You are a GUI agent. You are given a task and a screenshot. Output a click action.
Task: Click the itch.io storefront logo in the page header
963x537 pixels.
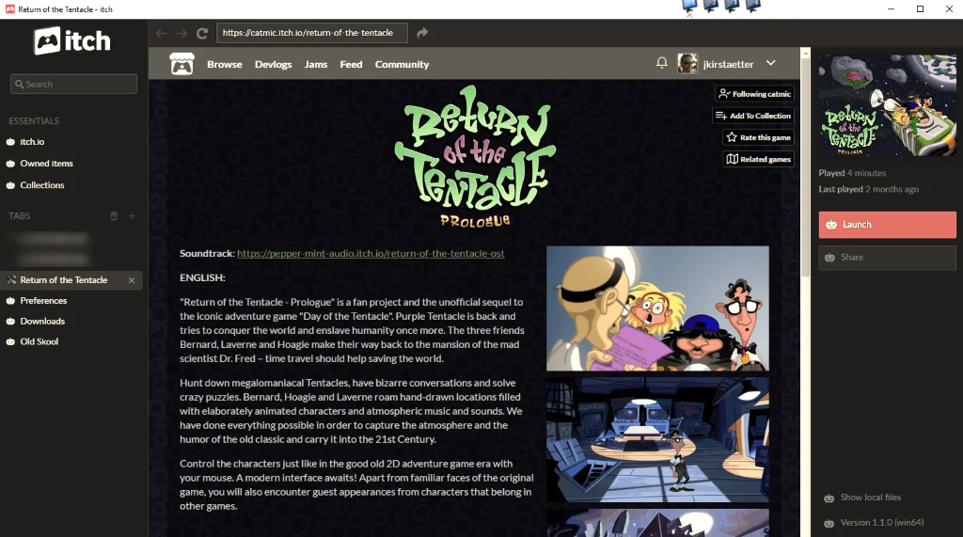pos(182,64)
